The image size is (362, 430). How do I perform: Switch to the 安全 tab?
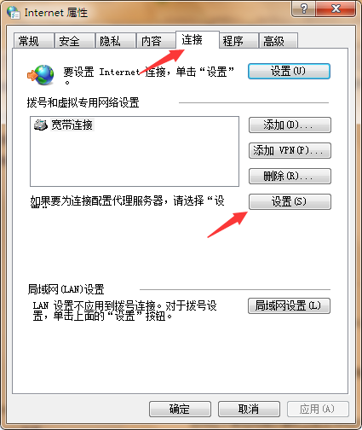point(74,41)
